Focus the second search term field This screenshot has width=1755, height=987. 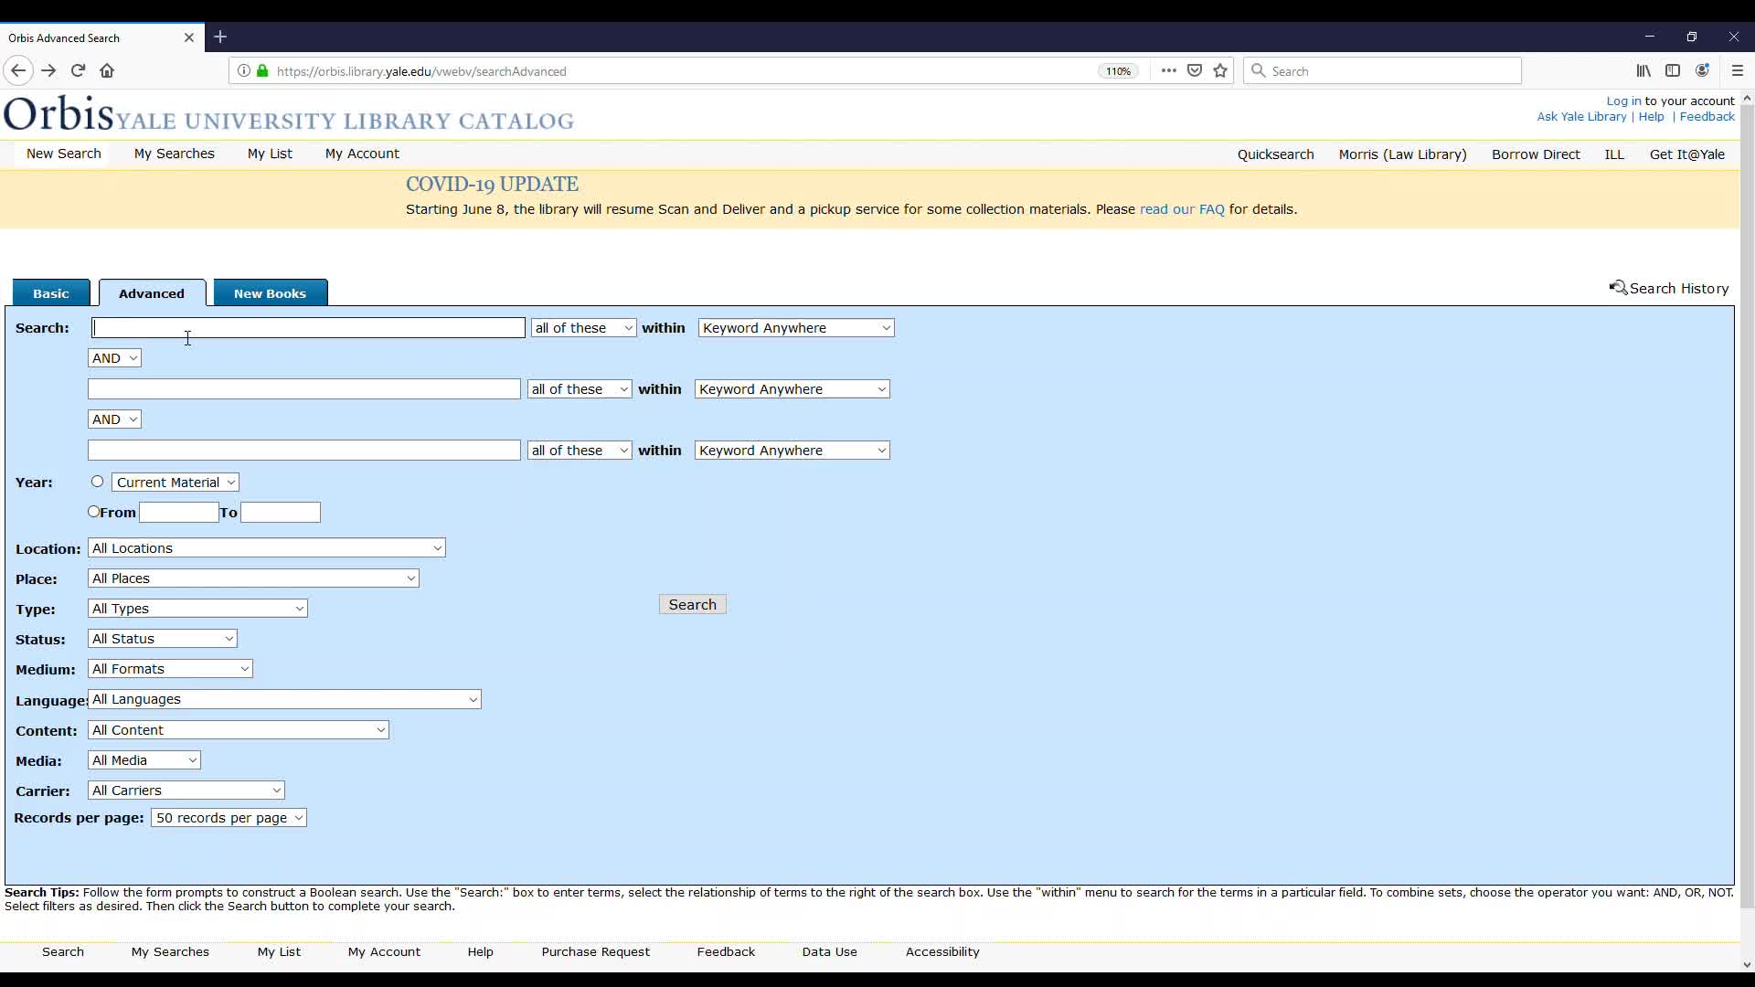tap(304, 389)
